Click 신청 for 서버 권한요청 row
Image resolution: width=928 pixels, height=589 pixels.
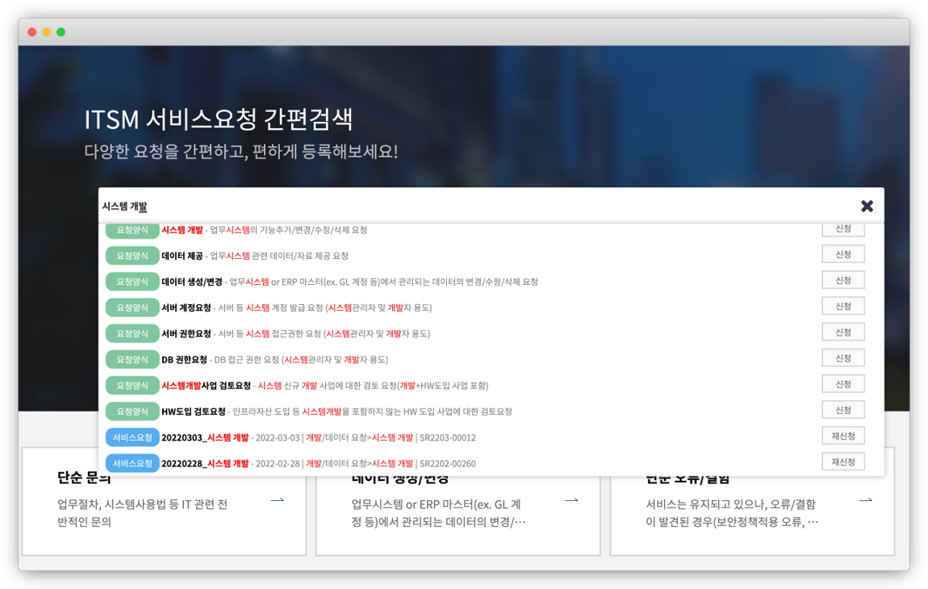pos(842,332)
